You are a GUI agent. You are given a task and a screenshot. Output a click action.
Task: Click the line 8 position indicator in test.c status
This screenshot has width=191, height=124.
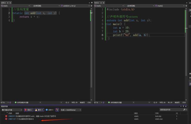tap(155, 102)
